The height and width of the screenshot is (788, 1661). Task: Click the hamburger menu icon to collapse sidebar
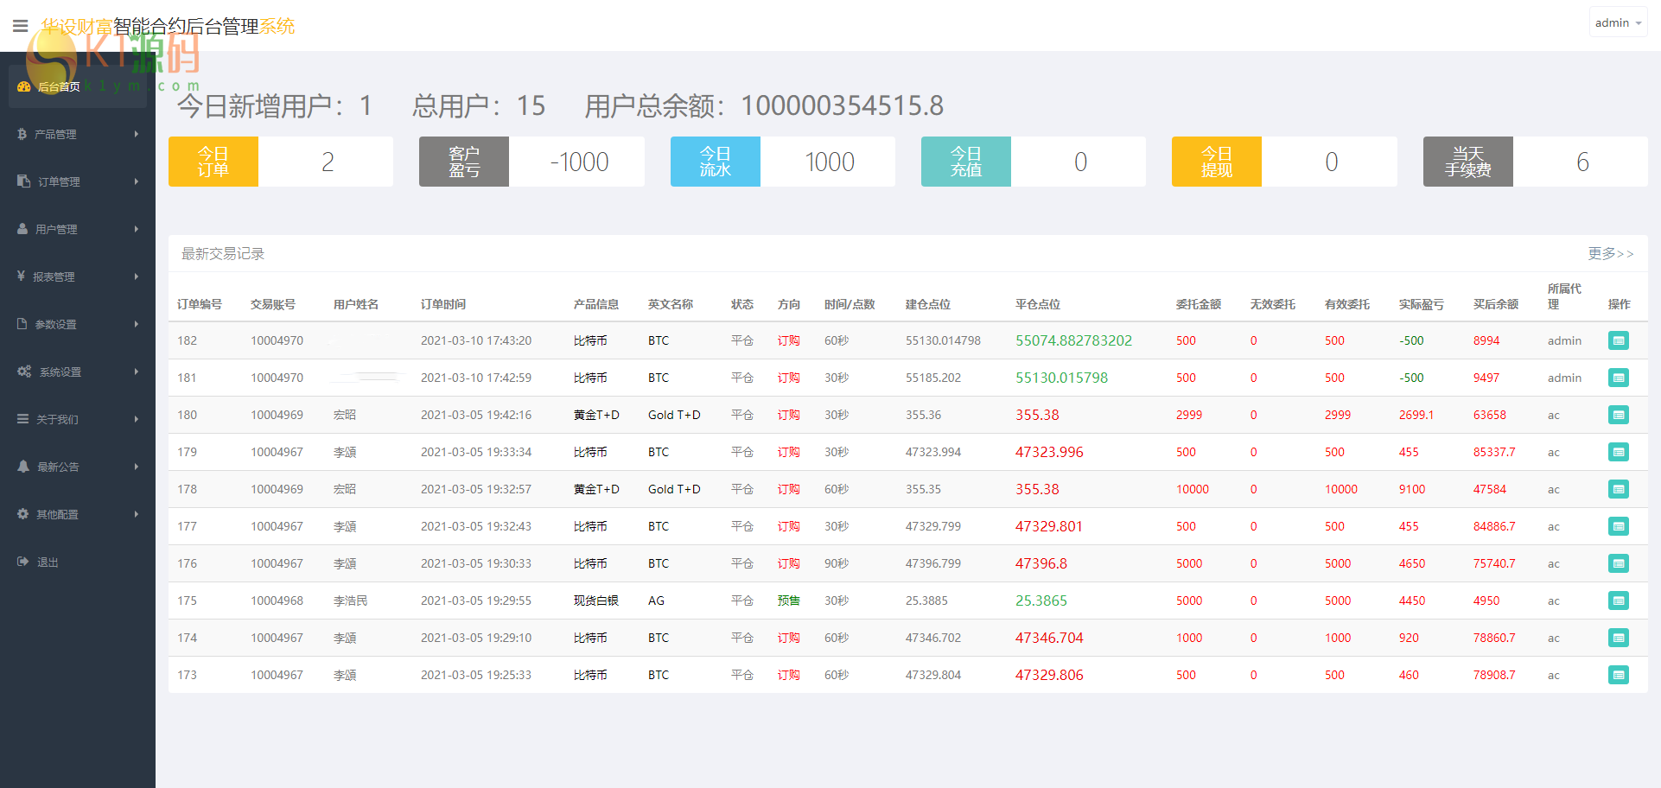pyautogui.click(x=21, y=26)
